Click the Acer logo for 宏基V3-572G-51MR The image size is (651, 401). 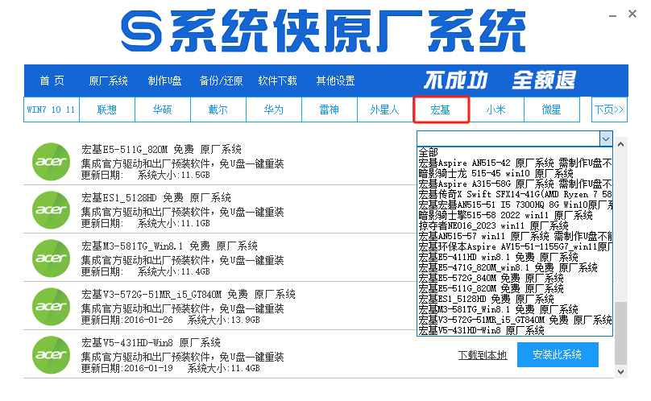click(51, 306)
